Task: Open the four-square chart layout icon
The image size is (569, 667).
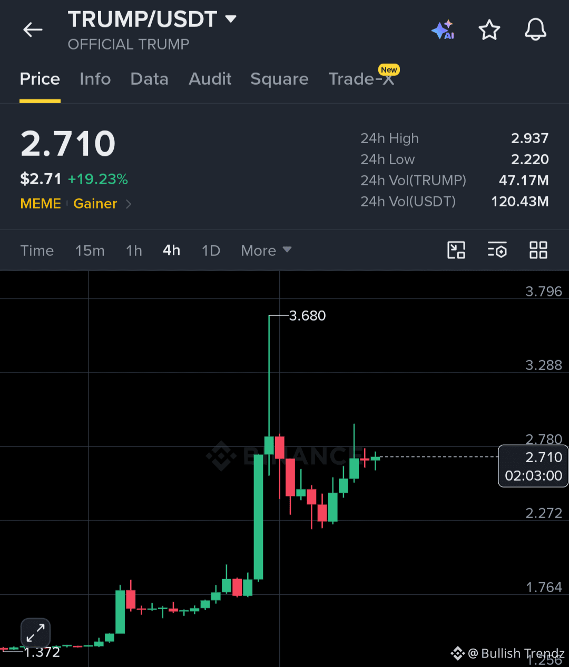Action: 538,250
